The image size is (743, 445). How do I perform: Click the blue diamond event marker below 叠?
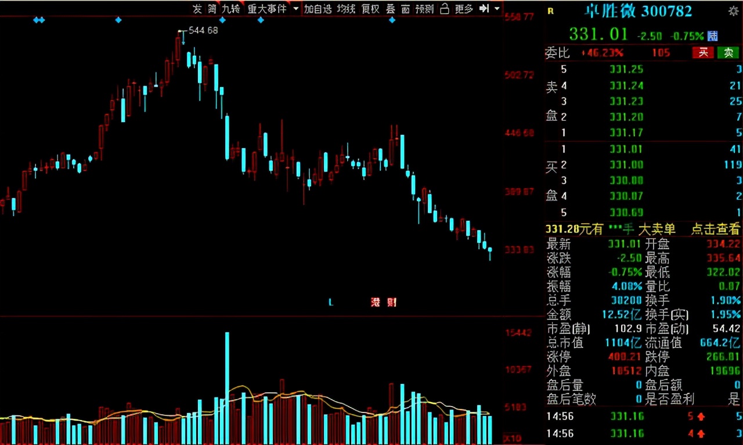[x=392, y=20]
